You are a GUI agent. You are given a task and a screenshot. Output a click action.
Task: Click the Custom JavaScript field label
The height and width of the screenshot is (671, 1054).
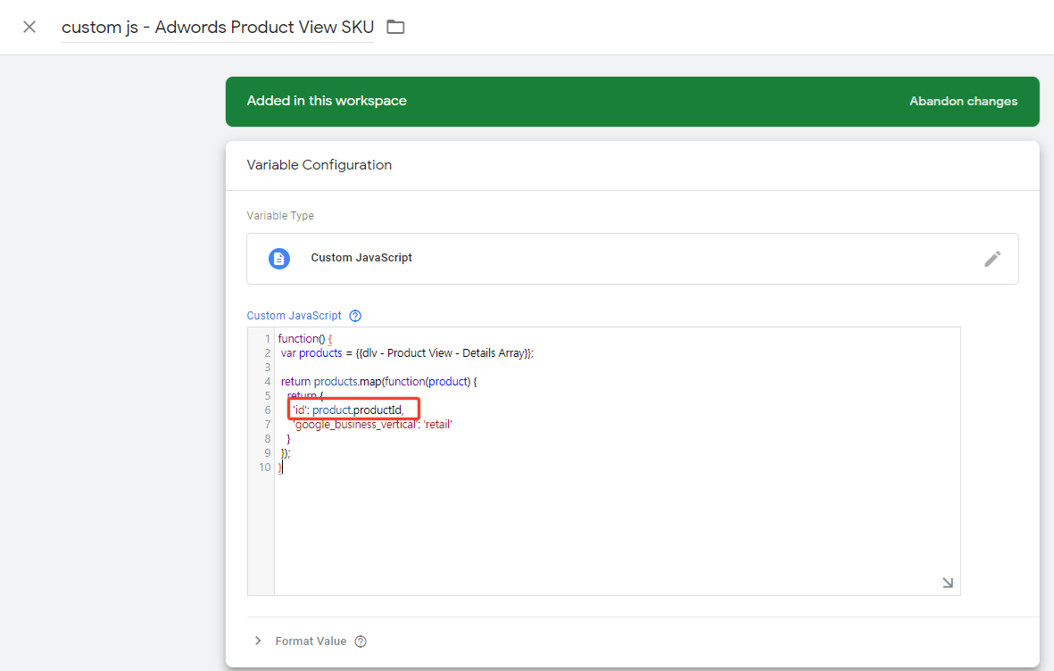[x=294, y=316]
